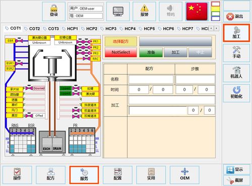The height and width of the screenshot is (186, 252).
Task: Open the 服务 service section
Action: [x=84, y=175]
